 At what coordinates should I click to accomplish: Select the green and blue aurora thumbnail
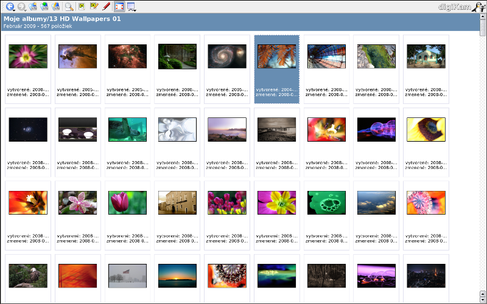pyautogui.click(x=277, y=276)
